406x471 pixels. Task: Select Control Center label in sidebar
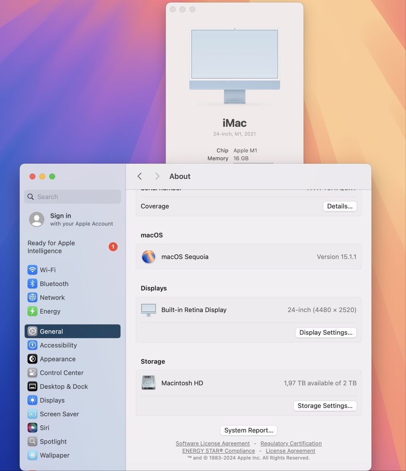coord(62,373)
